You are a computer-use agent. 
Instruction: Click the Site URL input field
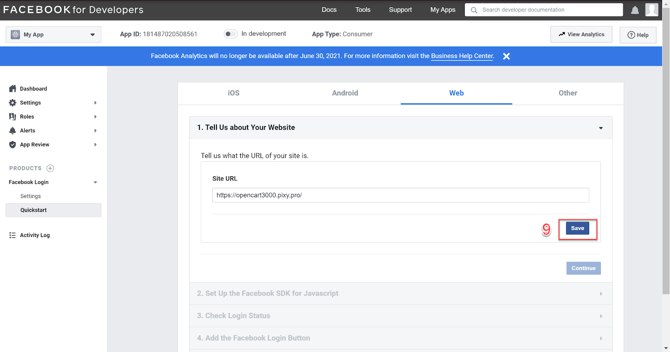tap(401, 195)
